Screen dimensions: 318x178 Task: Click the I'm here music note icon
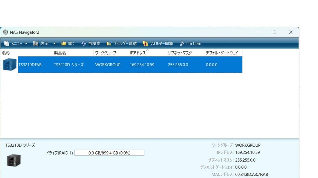coord(182,44)
